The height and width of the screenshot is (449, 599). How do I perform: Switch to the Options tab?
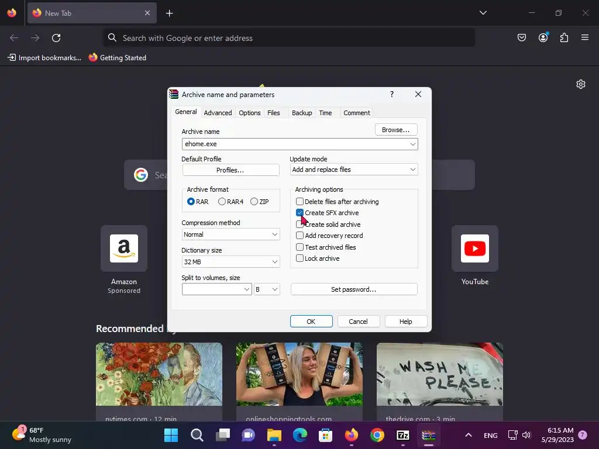[249, 113]
